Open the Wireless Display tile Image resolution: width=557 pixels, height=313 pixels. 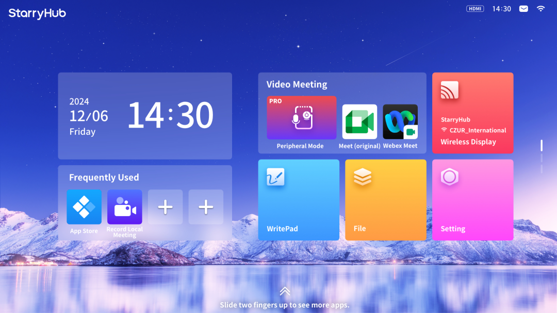click(x=473, y=113)
